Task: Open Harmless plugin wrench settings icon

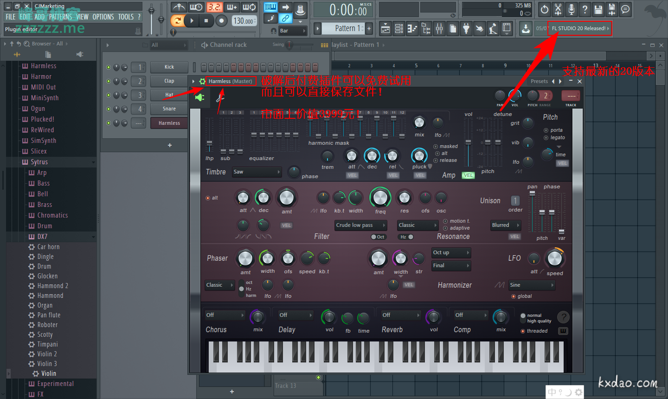Action: [220, 97]
